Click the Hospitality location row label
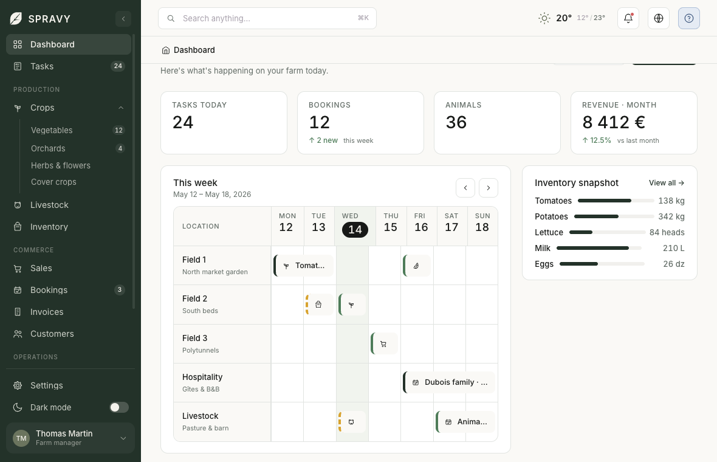The width and height of the screenshot is (717, 462). tap(222, 383)
